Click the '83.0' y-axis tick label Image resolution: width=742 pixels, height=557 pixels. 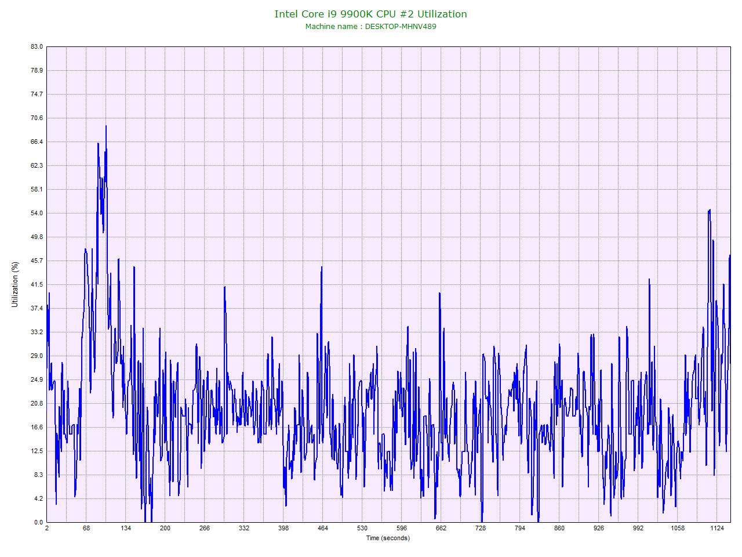click(37, 47)
